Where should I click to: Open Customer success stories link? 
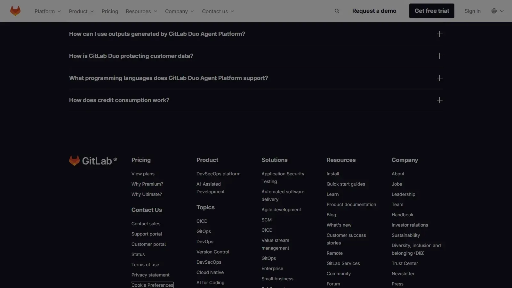tap(346, 239)
